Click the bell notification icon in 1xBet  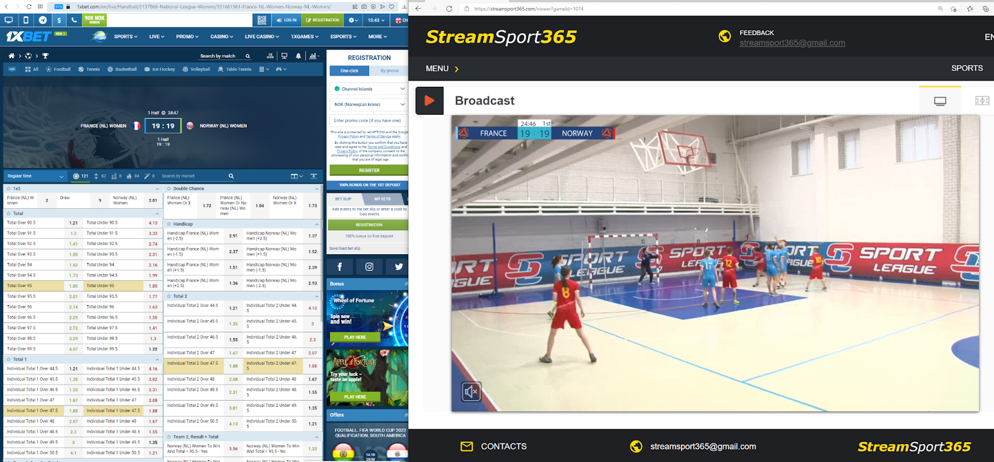[298, 56]
